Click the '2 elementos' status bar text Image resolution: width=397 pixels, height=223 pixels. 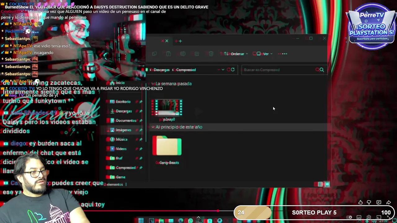[114, 184]
